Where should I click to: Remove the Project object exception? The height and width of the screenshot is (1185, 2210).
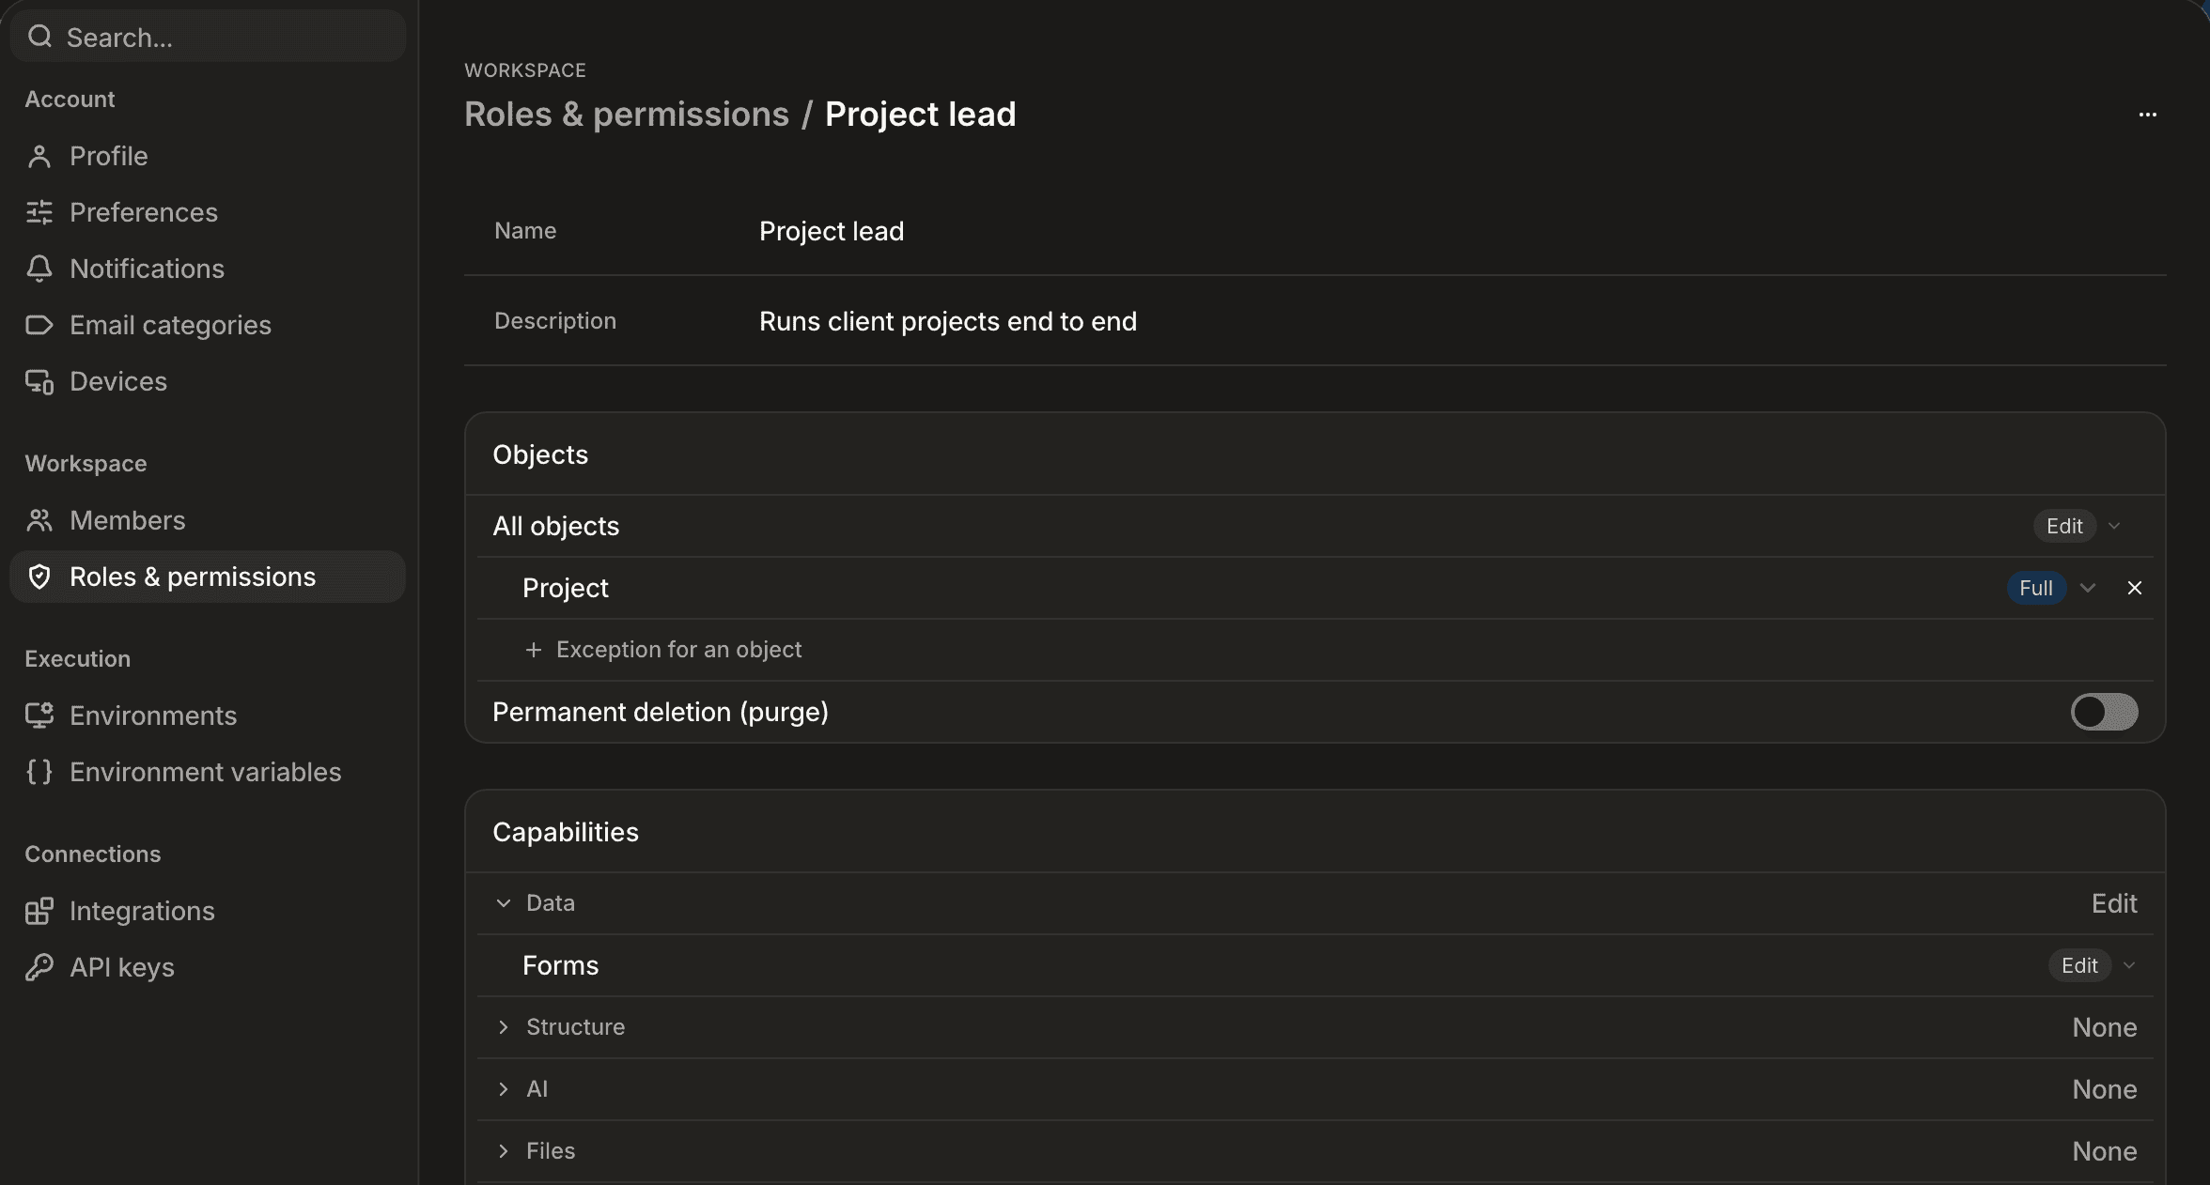[x=2135, y=588]
